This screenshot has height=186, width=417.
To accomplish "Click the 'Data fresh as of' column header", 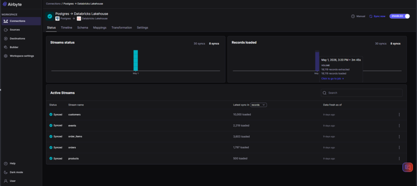I will point(332,105).
